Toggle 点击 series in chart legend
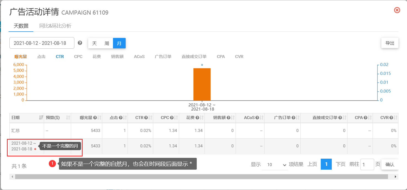 point(41,57)
